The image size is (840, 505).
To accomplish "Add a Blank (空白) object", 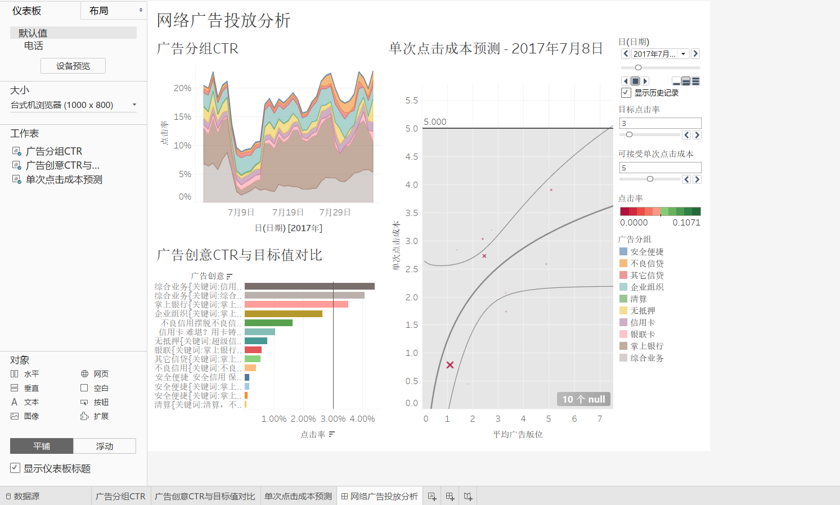I will [95, 388].
